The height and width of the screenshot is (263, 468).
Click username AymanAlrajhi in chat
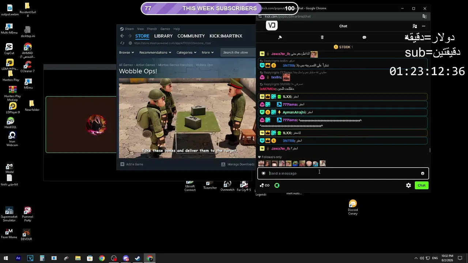coord(294,113)
